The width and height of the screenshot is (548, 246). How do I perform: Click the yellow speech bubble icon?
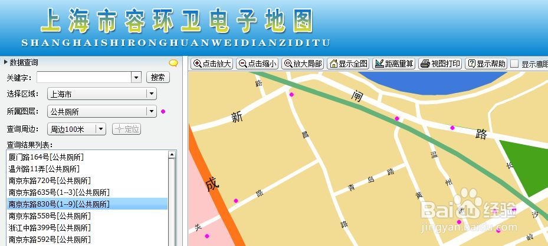tap(173, 63)
